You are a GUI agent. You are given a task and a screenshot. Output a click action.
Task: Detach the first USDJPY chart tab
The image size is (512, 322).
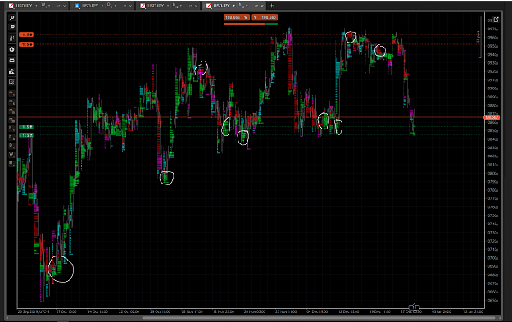(x=59, y=6)
